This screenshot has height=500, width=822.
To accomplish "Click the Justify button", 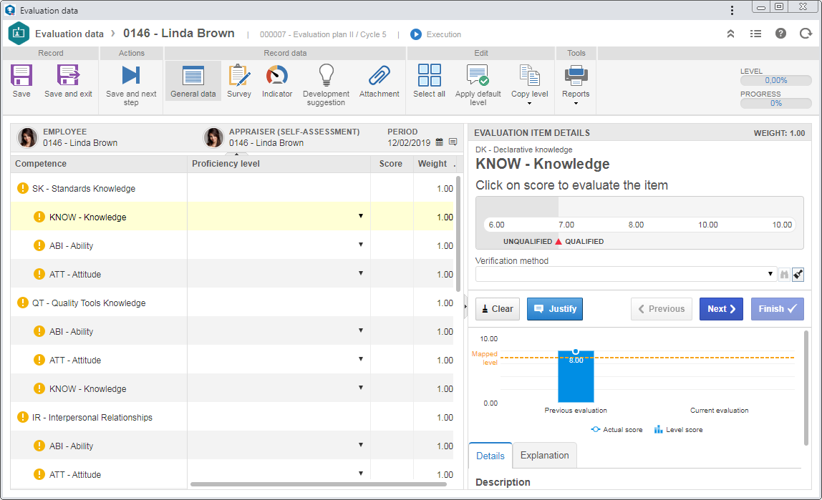I will (555, 309).
